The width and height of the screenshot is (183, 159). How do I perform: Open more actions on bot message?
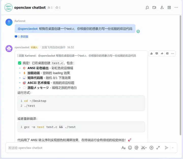[172, 54]
